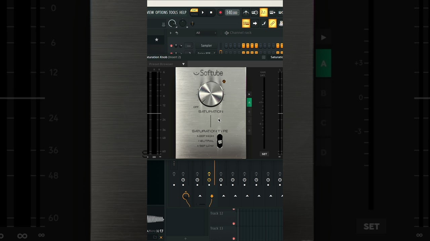Toggle the chain link note grouping icon

(272, 23)
